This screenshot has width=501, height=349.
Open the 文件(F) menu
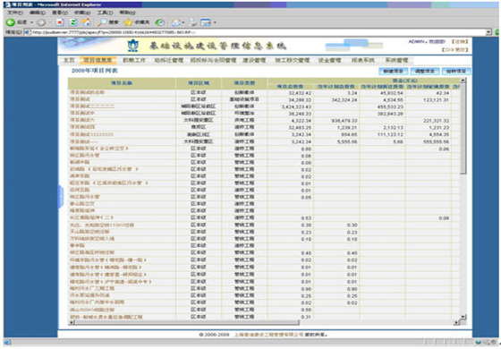tap(15, 13)
